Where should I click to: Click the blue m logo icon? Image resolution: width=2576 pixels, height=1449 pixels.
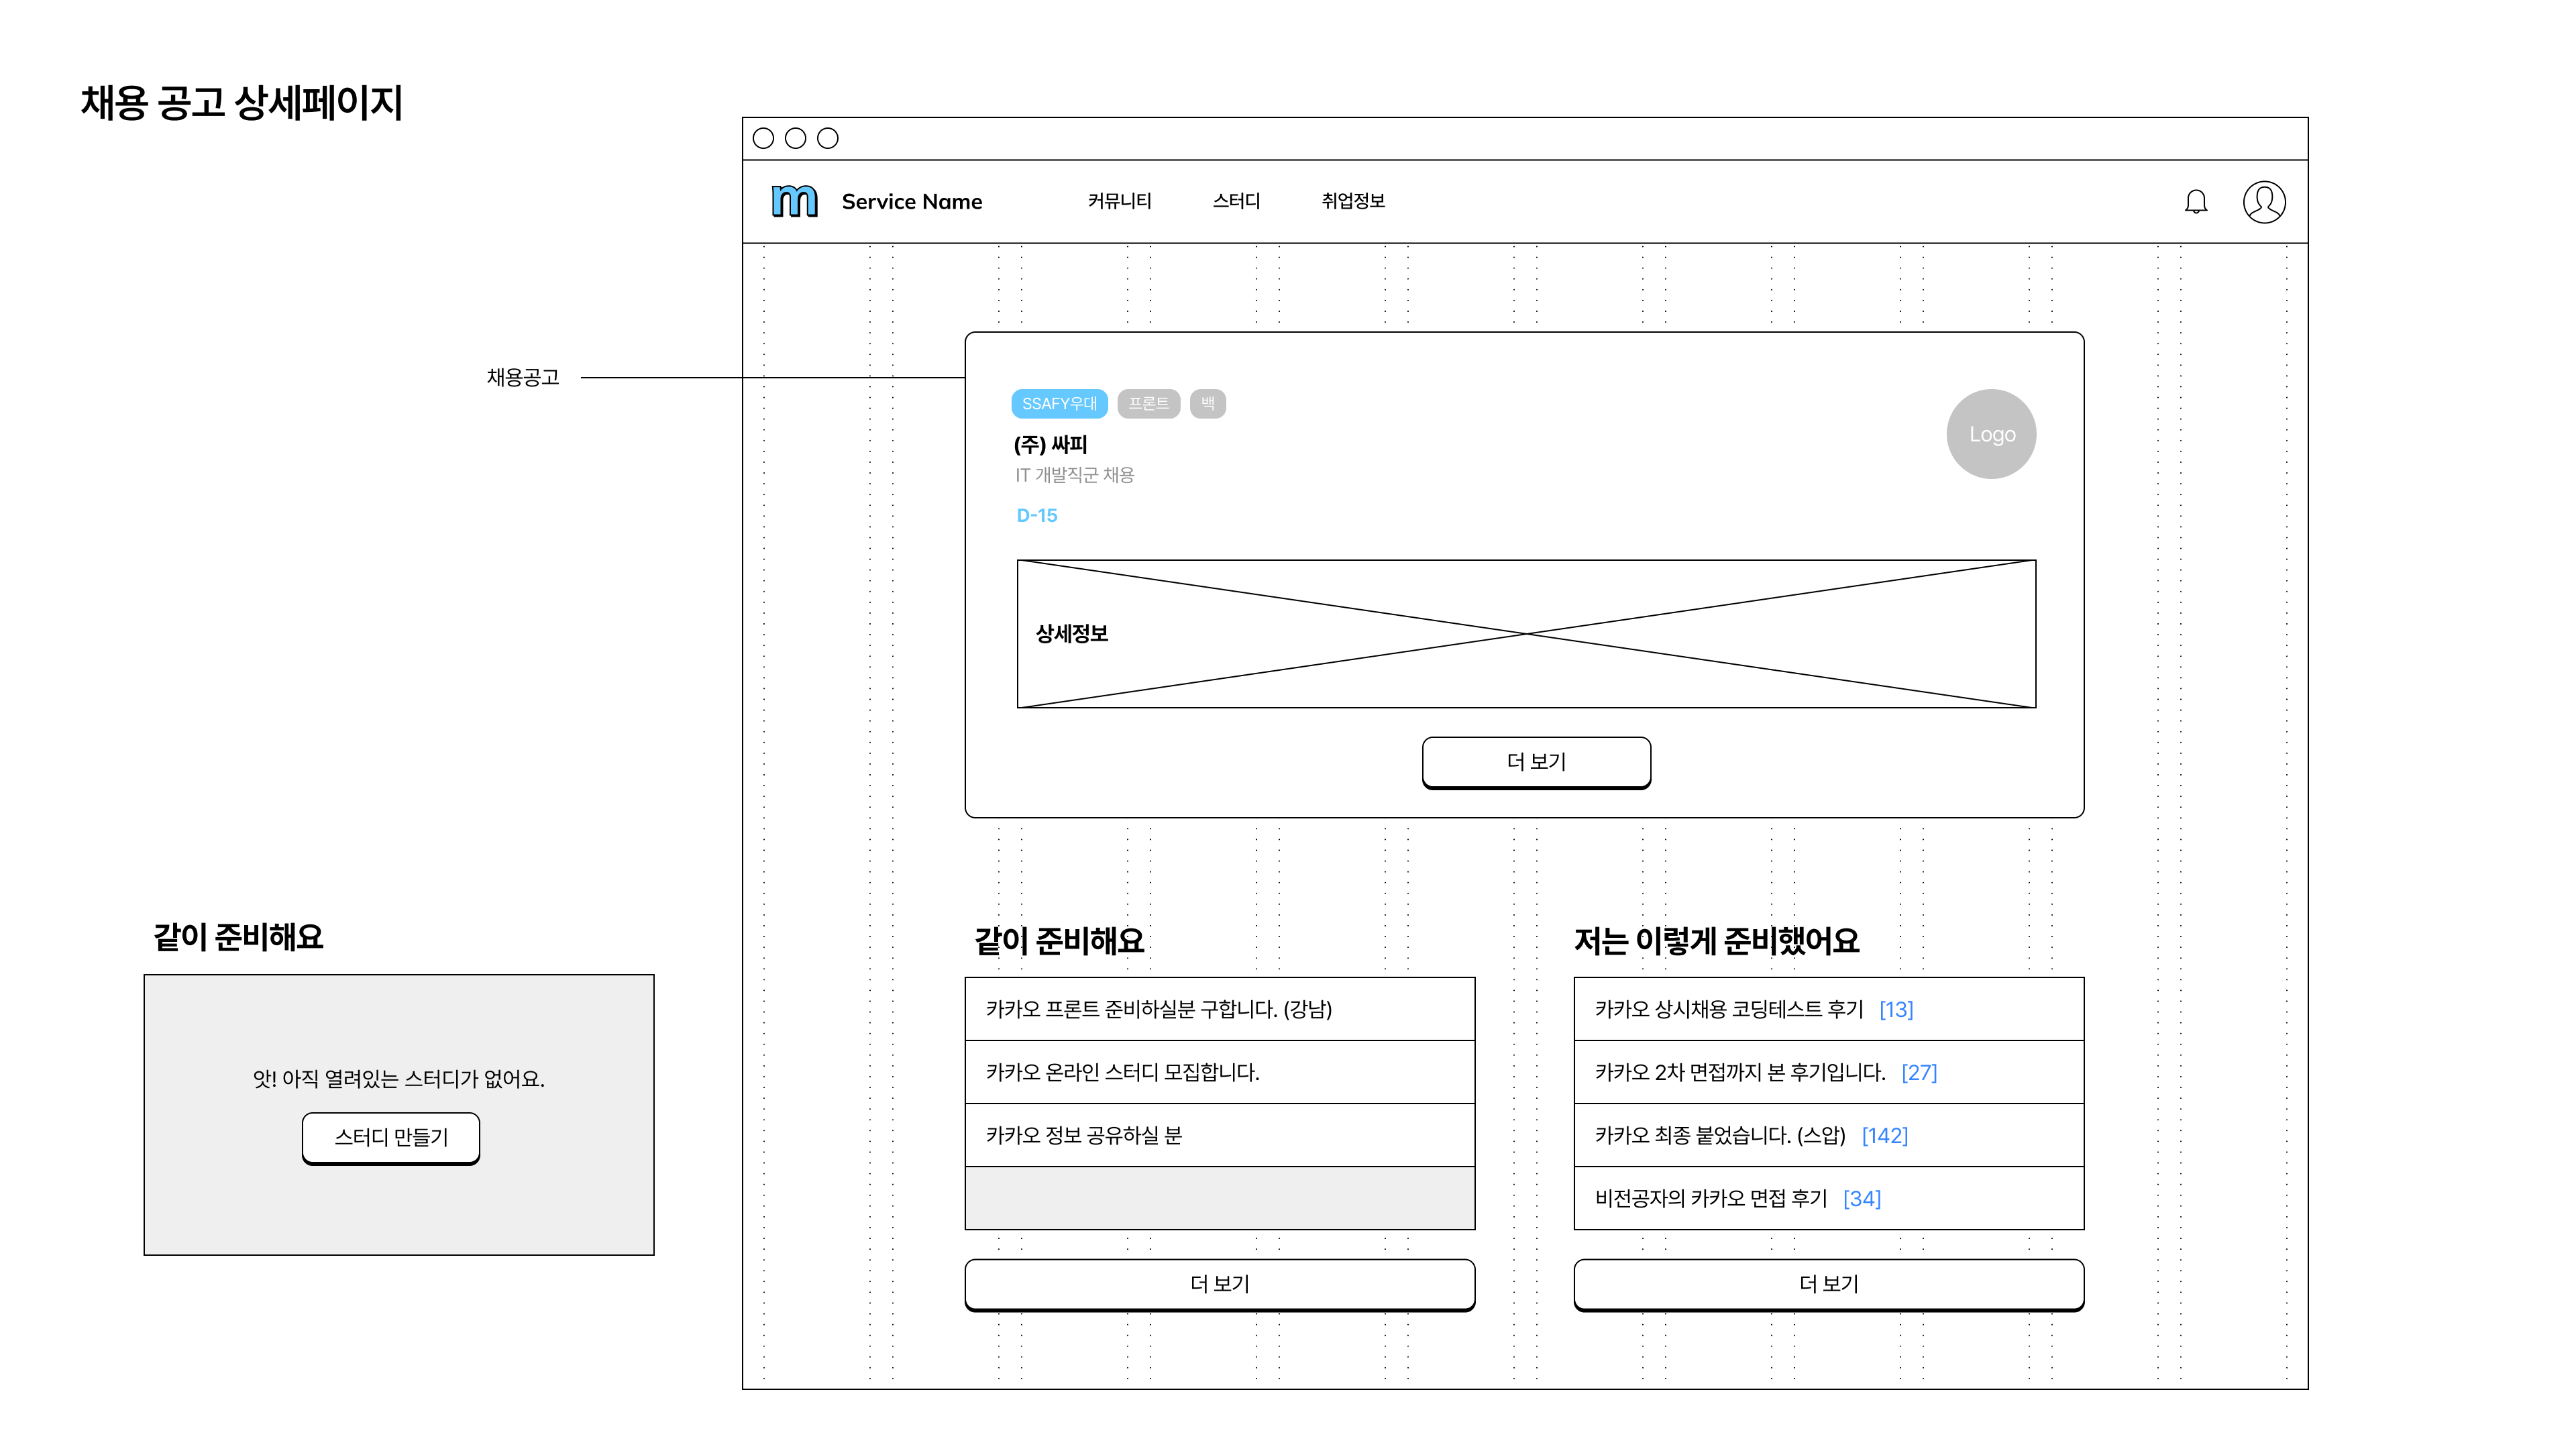click(794, 201)
